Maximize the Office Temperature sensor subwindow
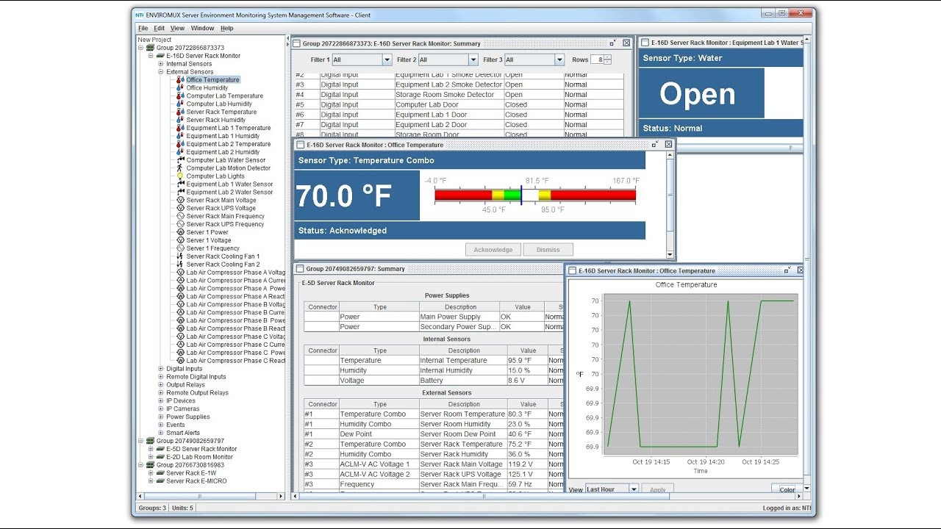 click(654, 145)
